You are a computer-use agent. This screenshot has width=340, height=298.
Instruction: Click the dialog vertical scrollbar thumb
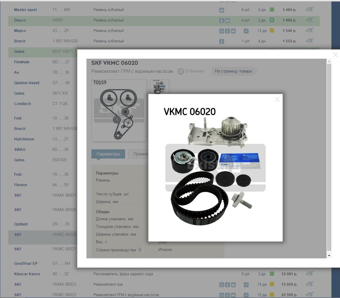click(x=329, y=157)
